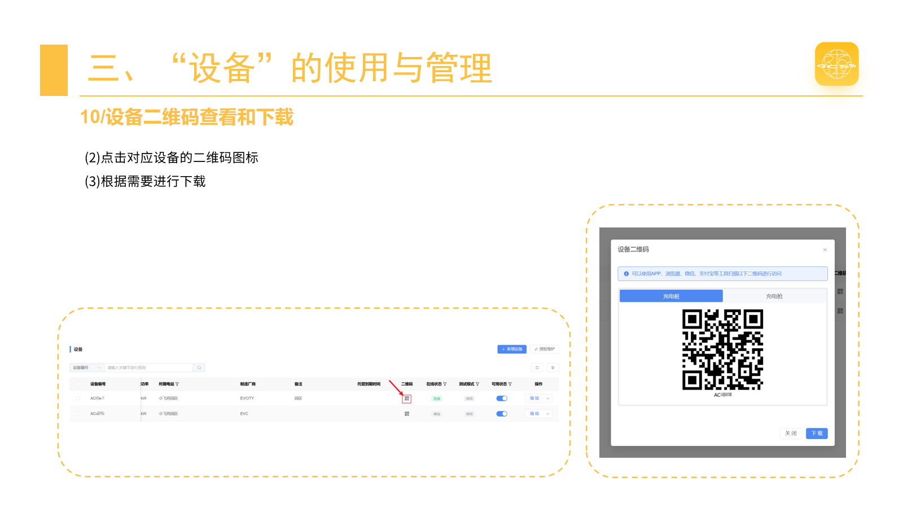Screen dimensions: 903x508
Task: Click the globe logo icon on the slide
Action: point(837,64)
